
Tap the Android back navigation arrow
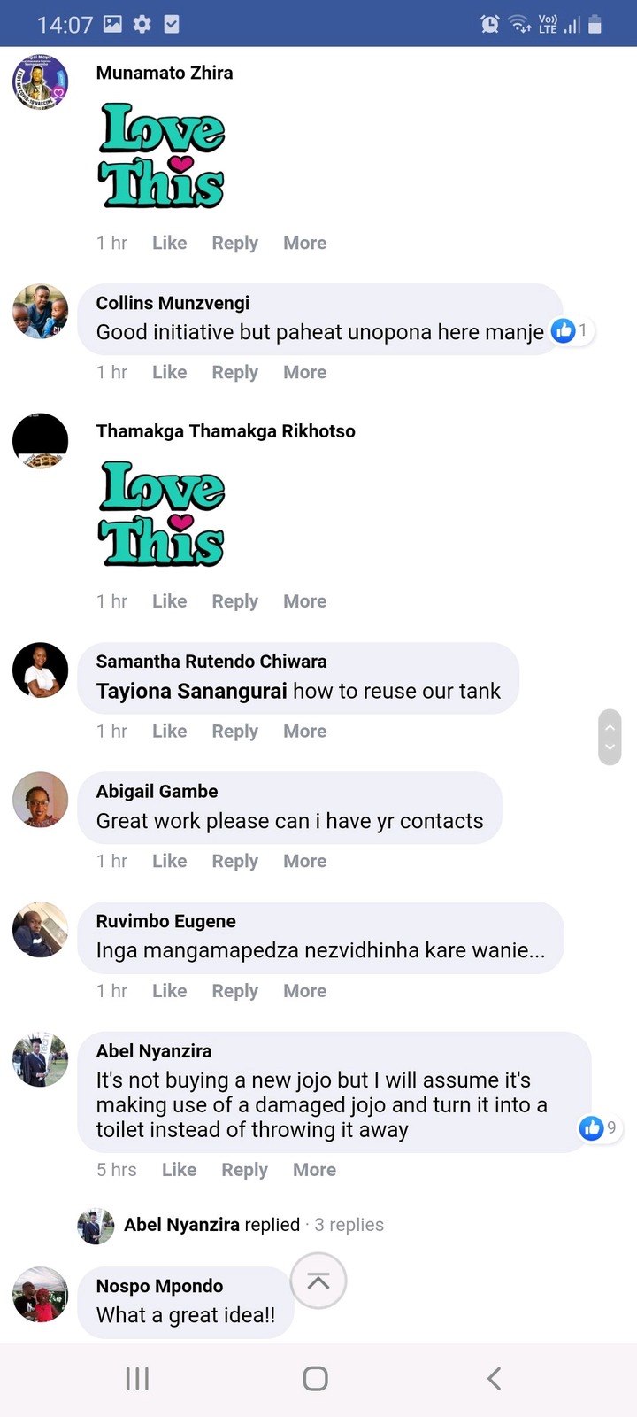point(495,1378)
